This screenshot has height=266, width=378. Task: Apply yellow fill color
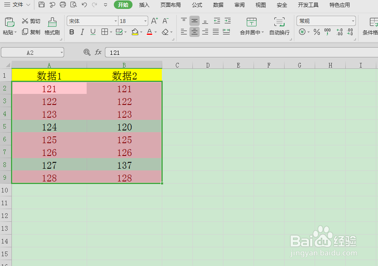click(x=135, y=32)
